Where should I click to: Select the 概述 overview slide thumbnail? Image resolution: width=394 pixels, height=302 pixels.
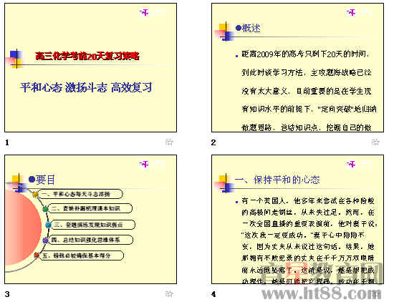click(297, 68)
